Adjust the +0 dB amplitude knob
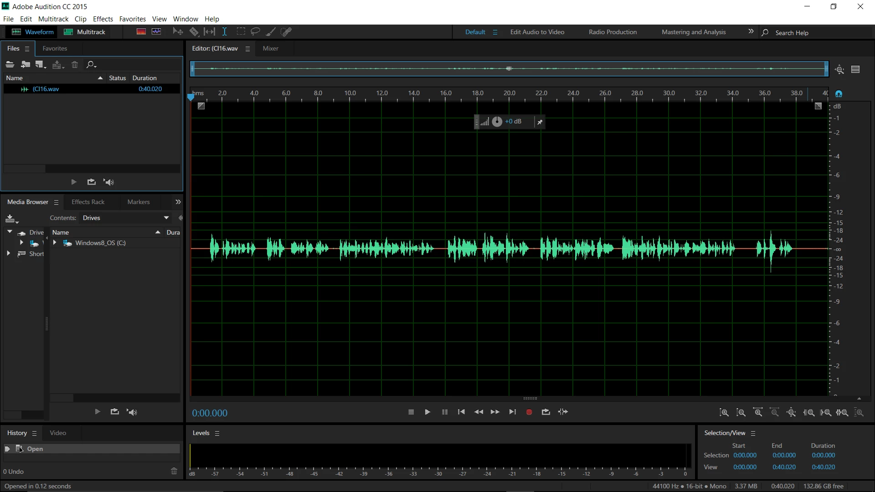Viewport: 875px width, 492px height. click(x=497, y=122)
